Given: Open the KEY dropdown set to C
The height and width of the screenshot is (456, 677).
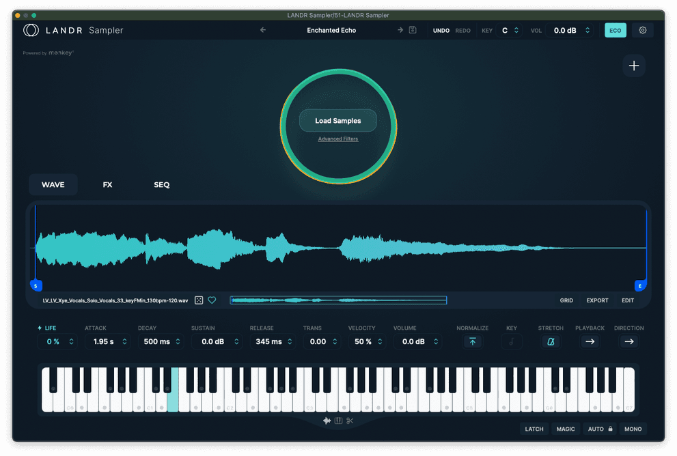Looking at the screenshot, I should tap(510, 30).
